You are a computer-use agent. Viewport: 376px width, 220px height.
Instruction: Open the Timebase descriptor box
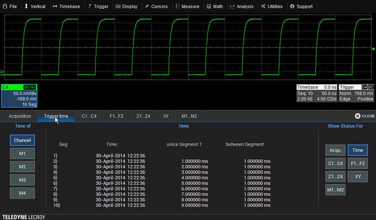317,93
